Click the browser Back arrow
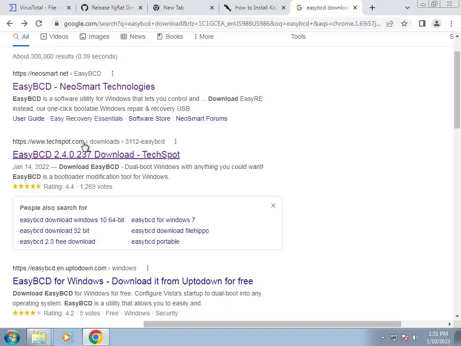Image resolution: width=461 pixels, height=346 pixels. pyautogui.click(x=10, y=23)
